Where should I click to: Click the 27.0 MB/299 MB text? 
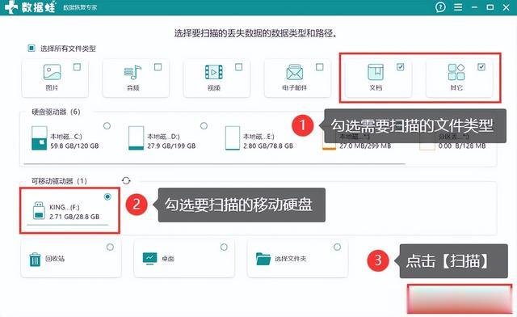tap(365, 146)
